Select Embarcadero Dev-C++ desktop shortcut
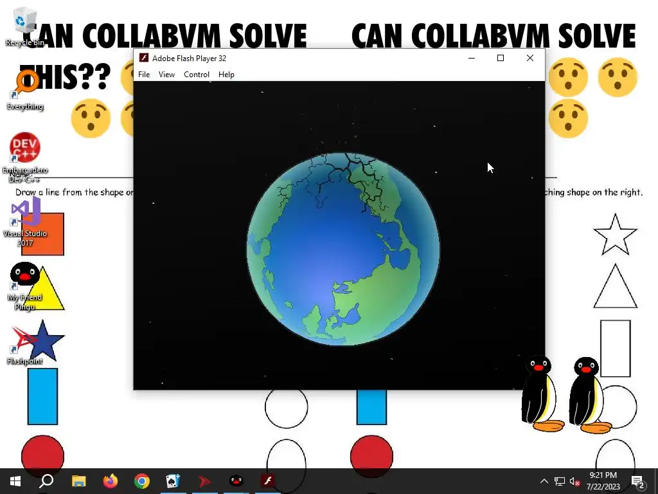 [24, 158]
